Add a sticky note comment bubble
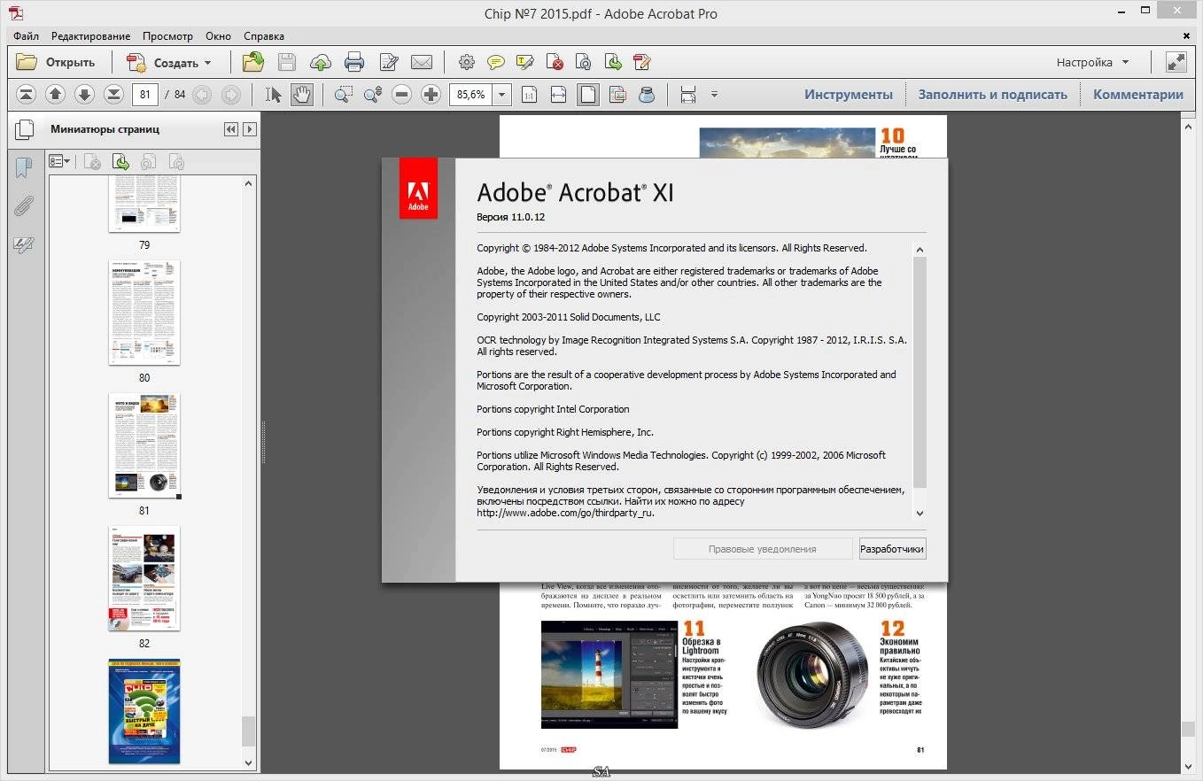The image size is (1203, 781). coord(496,62)
